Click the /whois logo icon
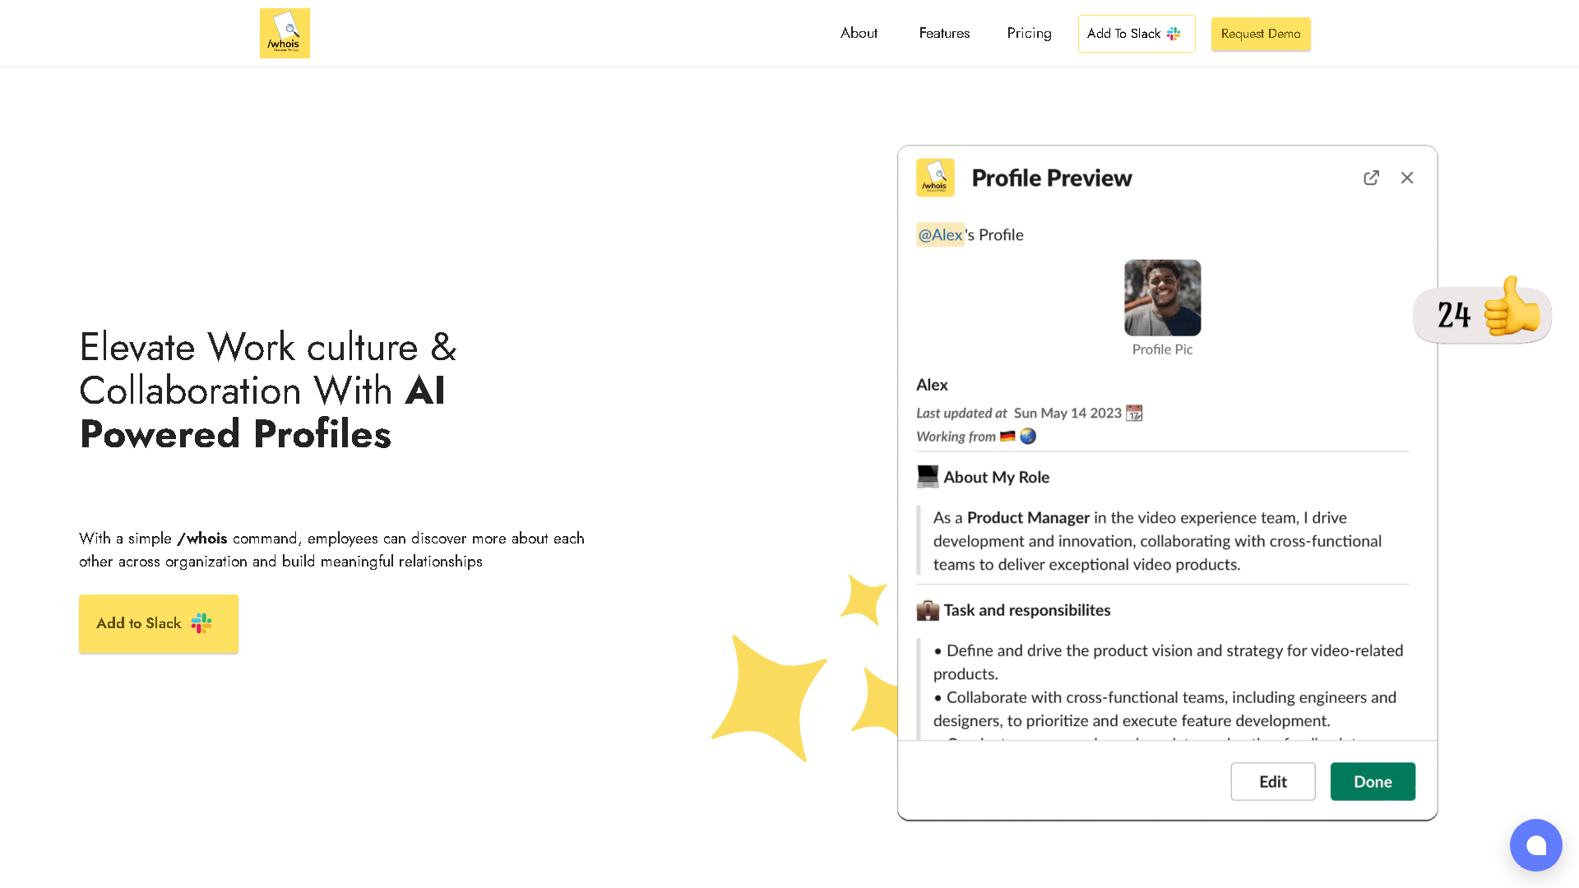This screenshot has width=1579, height=888. 285,33
